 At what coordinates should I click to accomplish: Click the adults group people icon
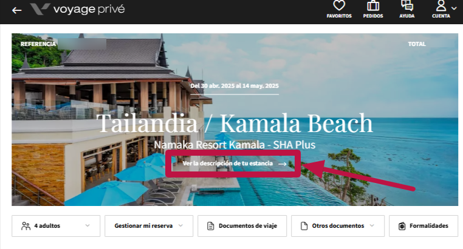pos(26,226)
